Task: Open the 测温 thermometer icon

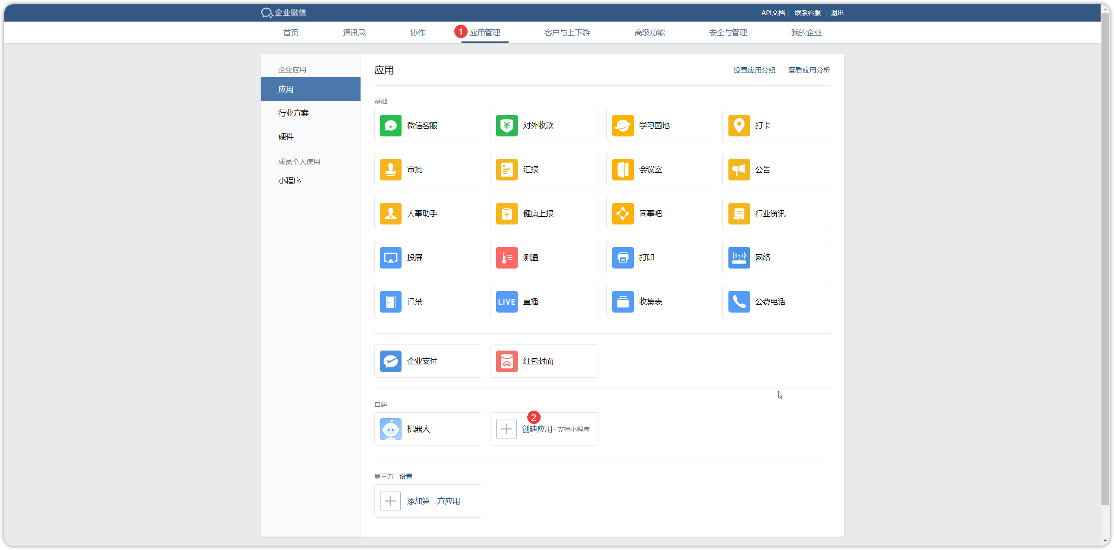Action: tap(506, 258)
